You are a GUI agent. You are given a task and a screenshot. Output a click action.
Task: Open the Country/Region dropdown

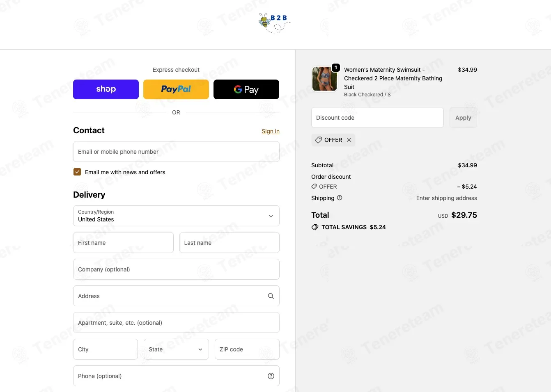tap(176, 216)
